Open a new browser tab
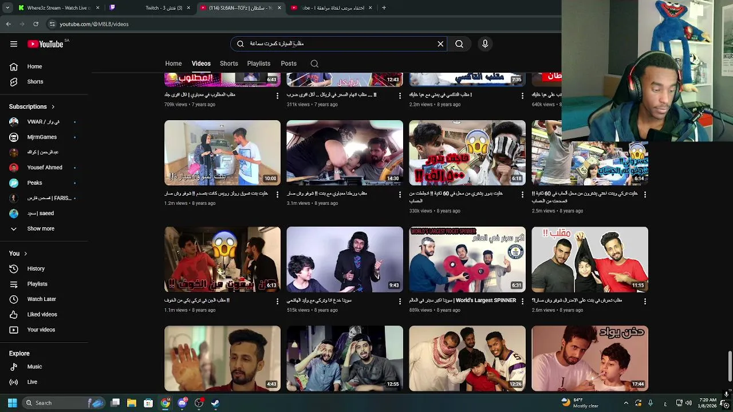The image size is (733, 412). (x=384, y=8)
